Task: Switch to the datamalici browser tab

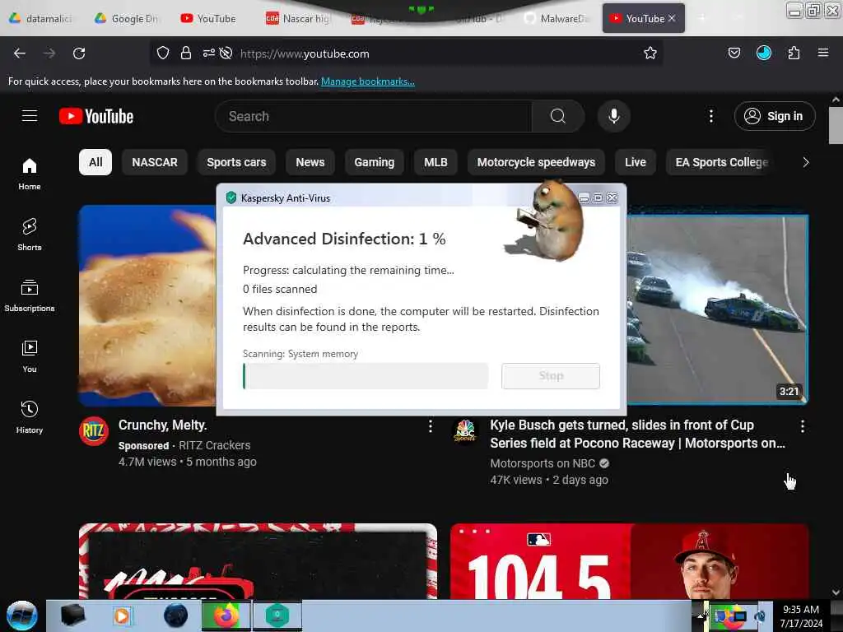Action: (x=41, y=18)
